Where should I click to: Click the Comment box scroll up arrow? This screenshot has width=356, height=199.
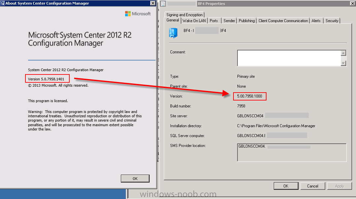pyautogui.click(x=343, y=53)
